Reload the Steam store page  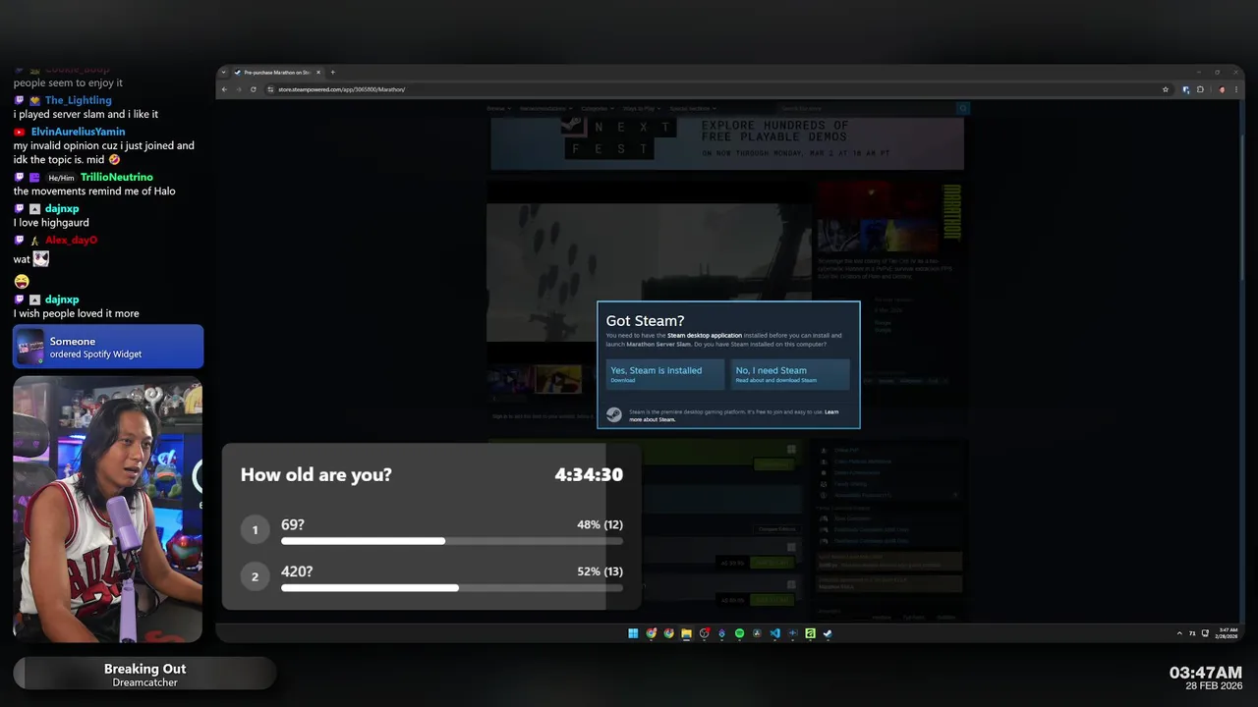(254, 89)
